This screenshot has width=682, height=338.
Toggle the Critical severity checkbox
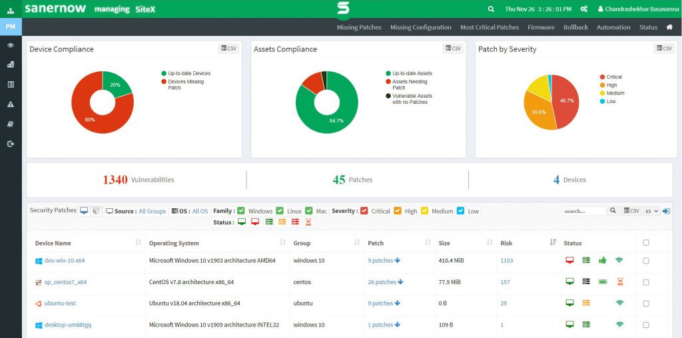coord(364,211)
